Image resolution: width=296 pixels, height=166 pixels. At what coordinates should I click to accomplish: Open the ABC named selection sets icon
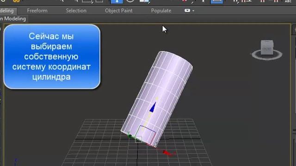pyautogui.click(x=288, y=1)
